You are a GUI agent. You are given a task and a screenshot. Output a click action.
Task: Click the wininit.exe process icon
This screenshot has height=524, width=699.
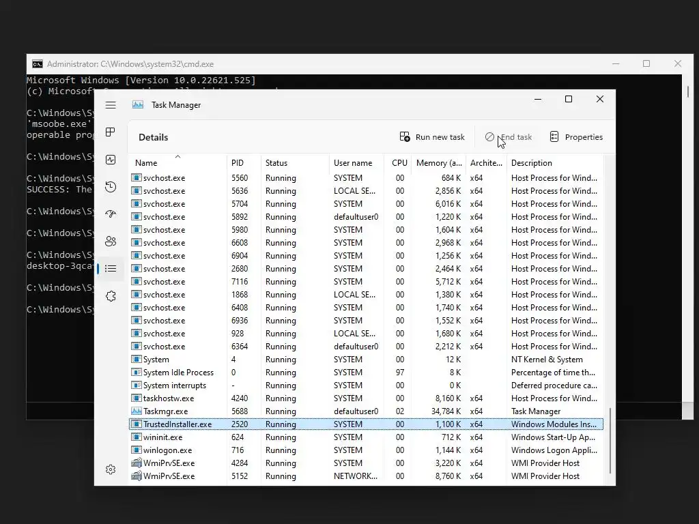137,437
